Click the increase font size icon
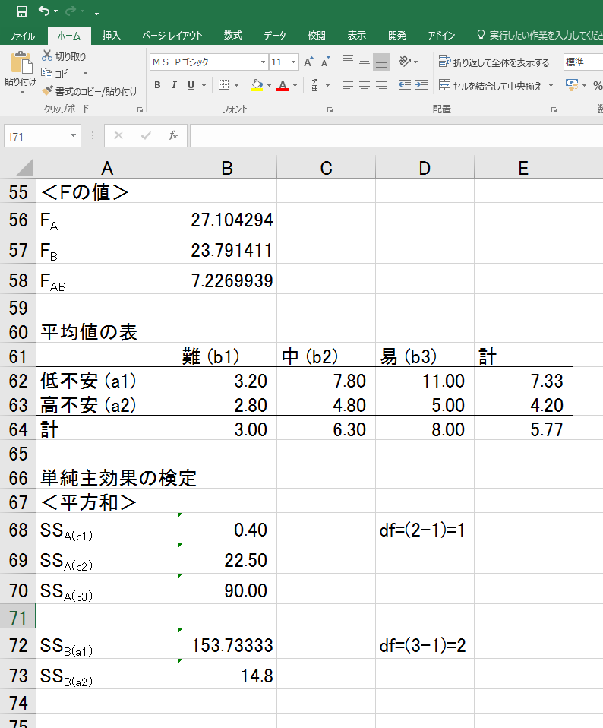This screenshot has height=728, width=603. pyautogui.click(x=308, y=62)
